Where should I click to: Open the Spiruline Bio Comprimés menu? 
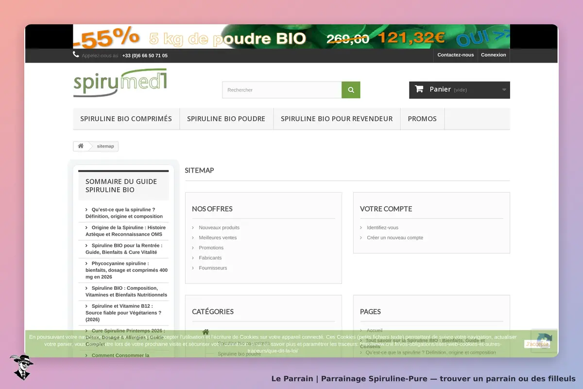click(x=126, y=119)
